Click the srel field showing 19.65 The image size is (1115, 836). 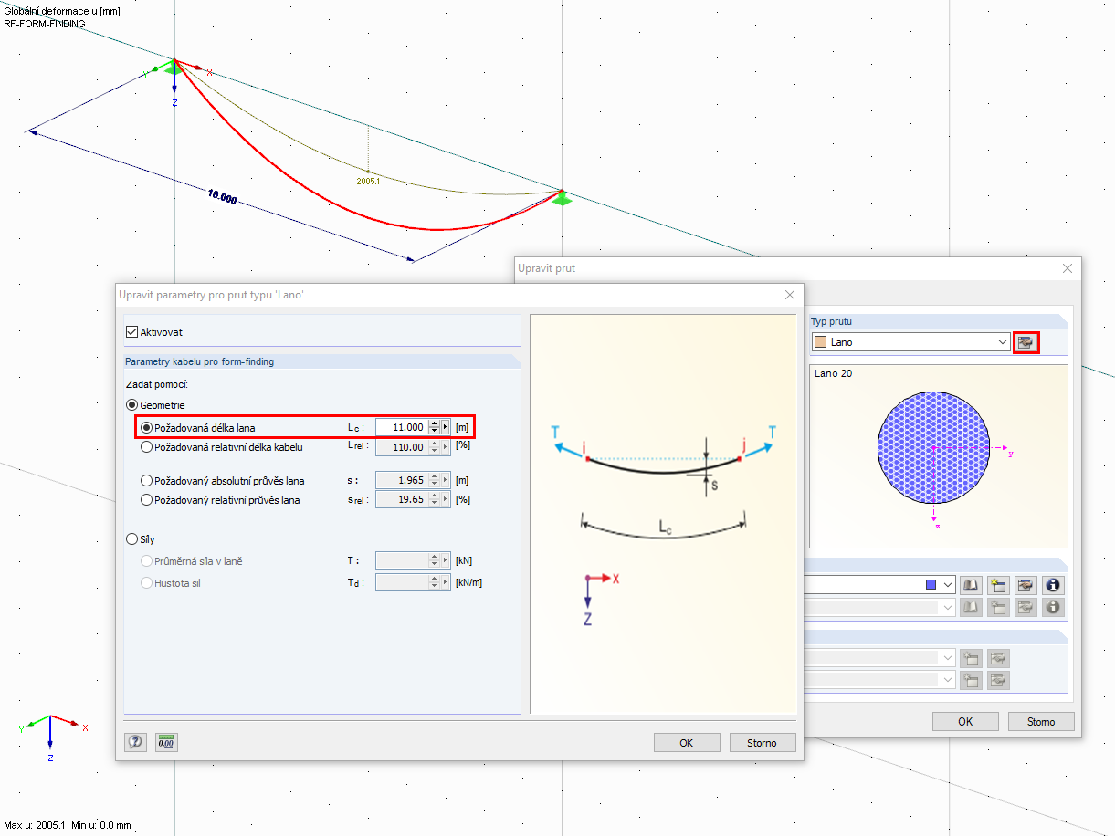[402, 500]
